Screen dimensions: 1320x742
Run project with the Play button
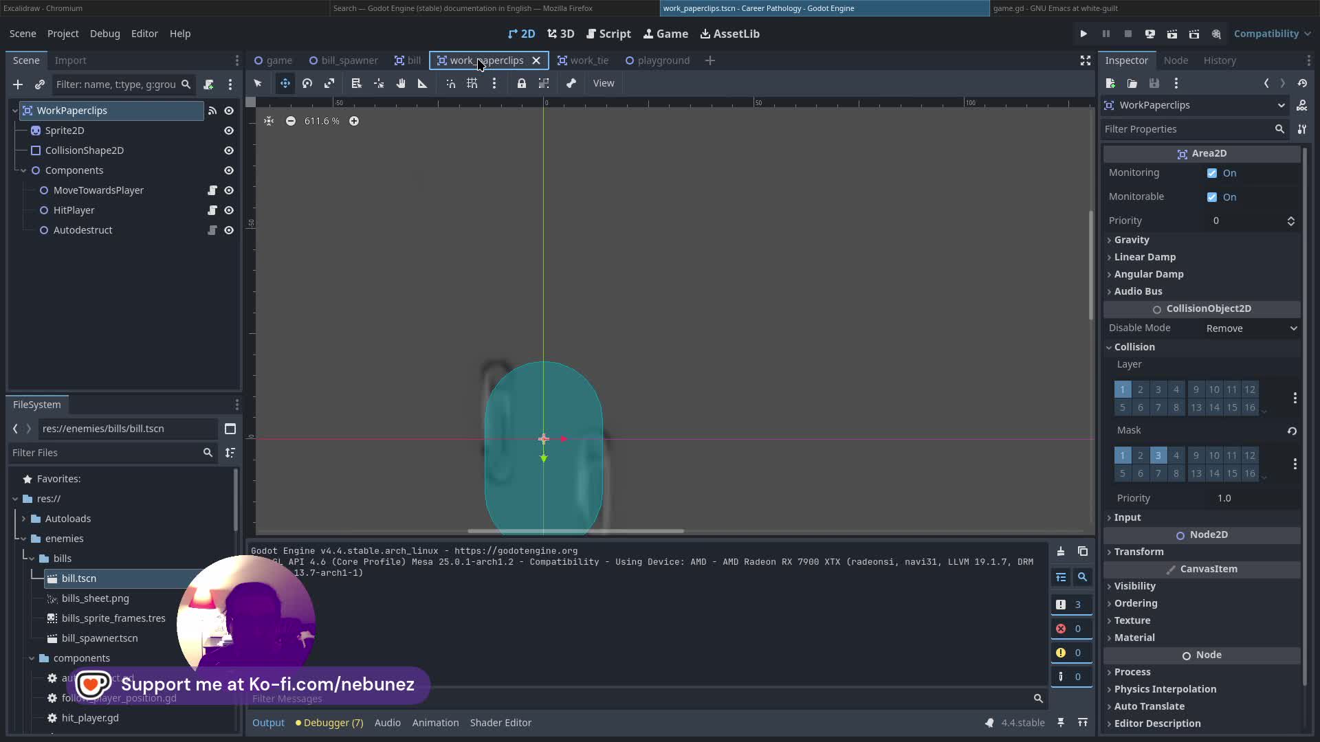coord(1083,34)
